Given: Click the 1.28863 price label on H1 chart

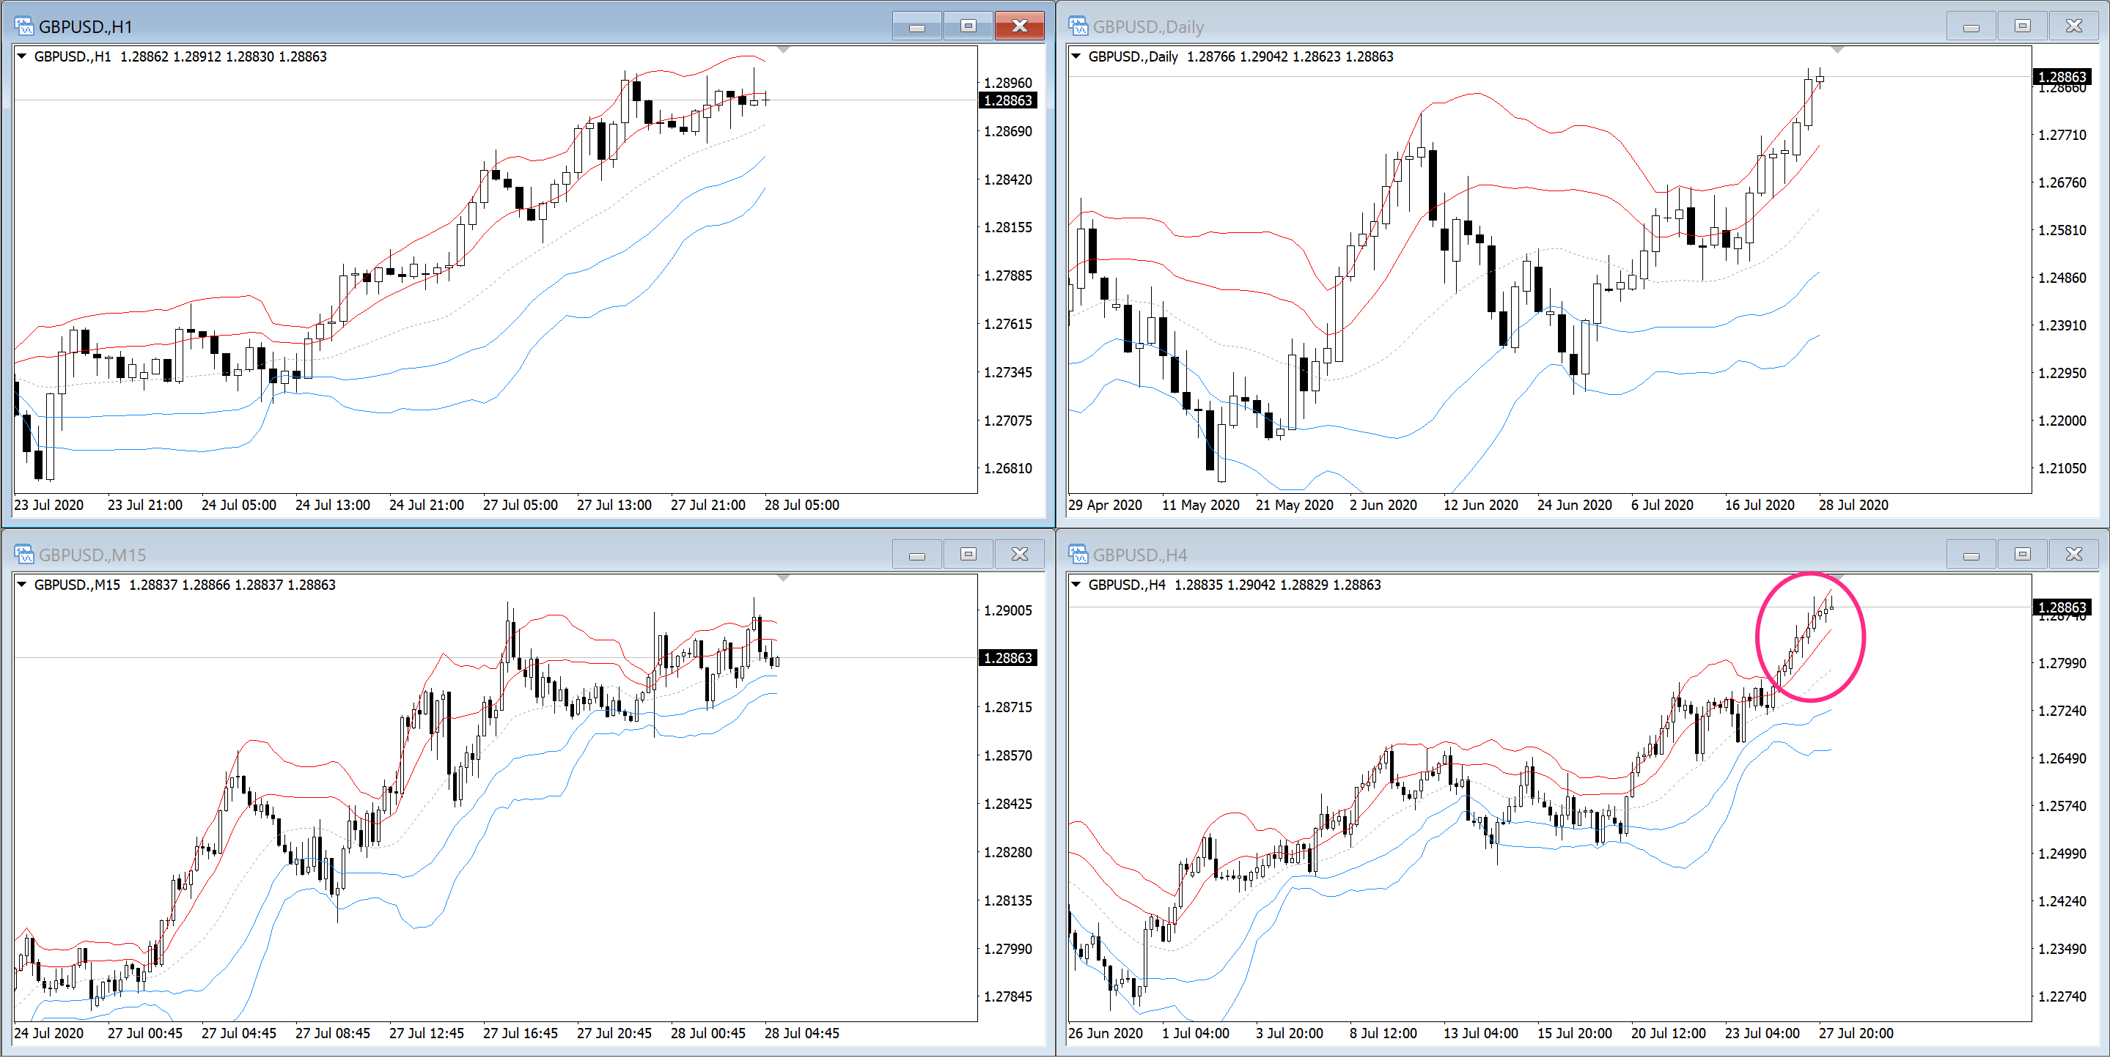Looking at the screenshot, I should click(x=1007, y=100).
